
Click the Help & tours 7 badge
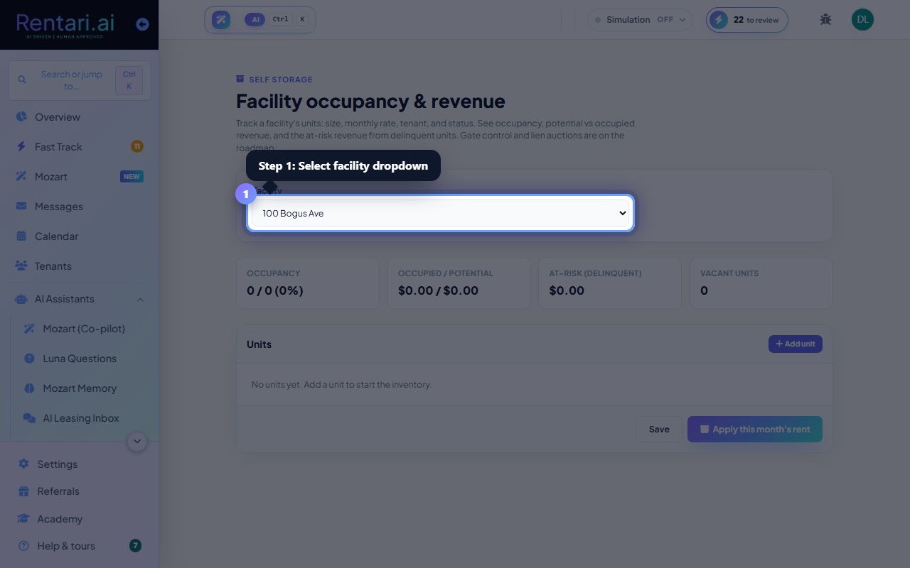(135, 545)
